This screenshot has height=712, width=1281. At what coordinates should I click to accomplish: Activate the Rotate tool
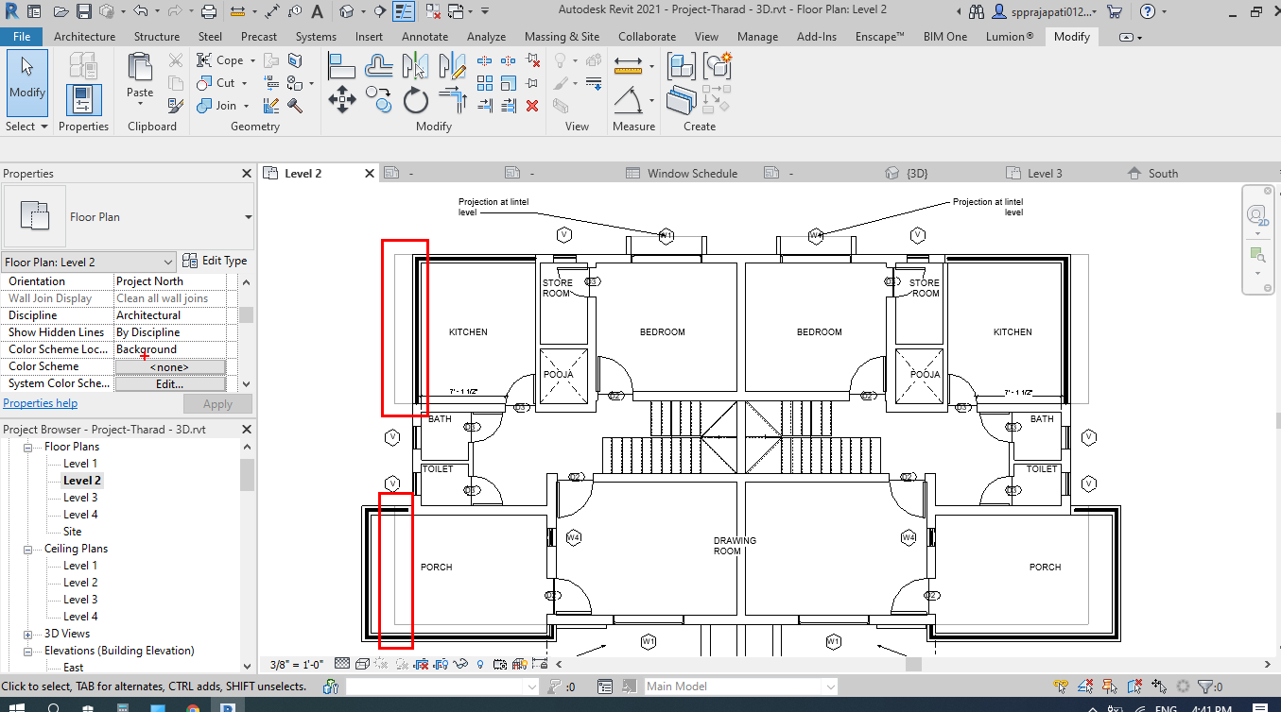[x=416, y=98]
